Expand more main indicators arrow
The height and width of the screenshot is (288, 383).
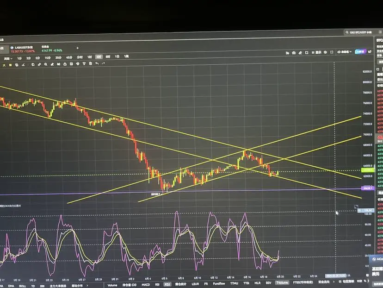coord(87,285)
